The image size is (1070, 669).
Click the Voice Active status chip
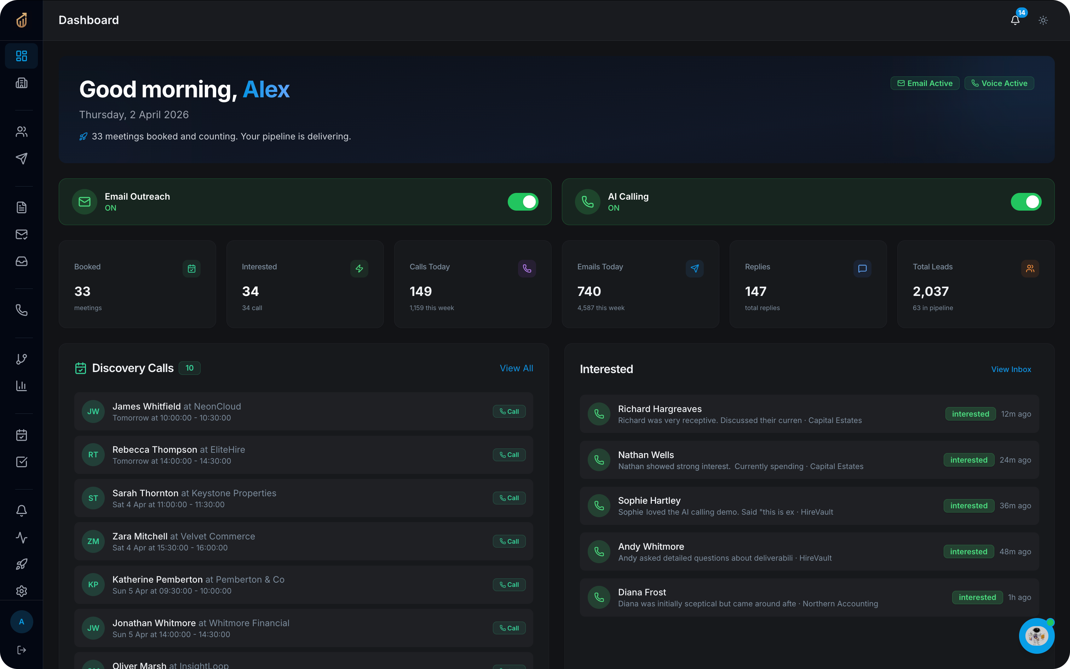(x=999, y=83)
